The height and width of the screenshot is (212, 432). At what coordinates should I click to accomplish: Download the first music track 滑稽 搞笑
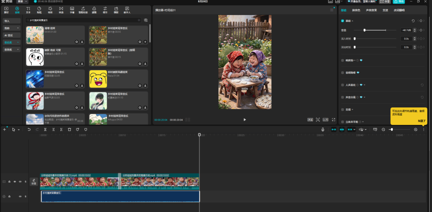[x=82, y=42]
